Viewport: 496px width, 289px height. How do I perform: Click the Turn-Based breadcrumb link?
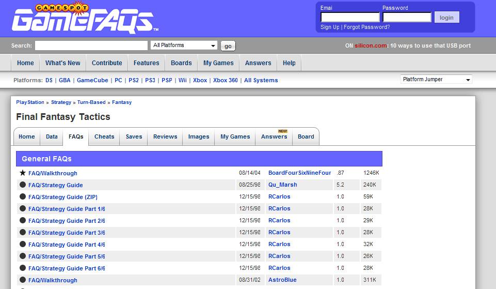point(91,102)
